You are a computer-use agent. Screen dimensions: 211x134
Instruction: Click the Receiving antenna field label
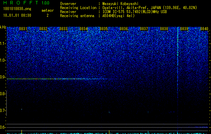click(x=77, y=16)
